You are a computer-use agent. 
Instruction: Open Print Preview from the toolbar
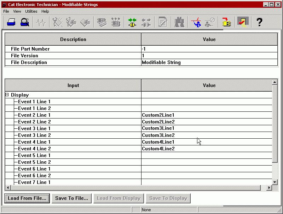click(x=25, y=22)
